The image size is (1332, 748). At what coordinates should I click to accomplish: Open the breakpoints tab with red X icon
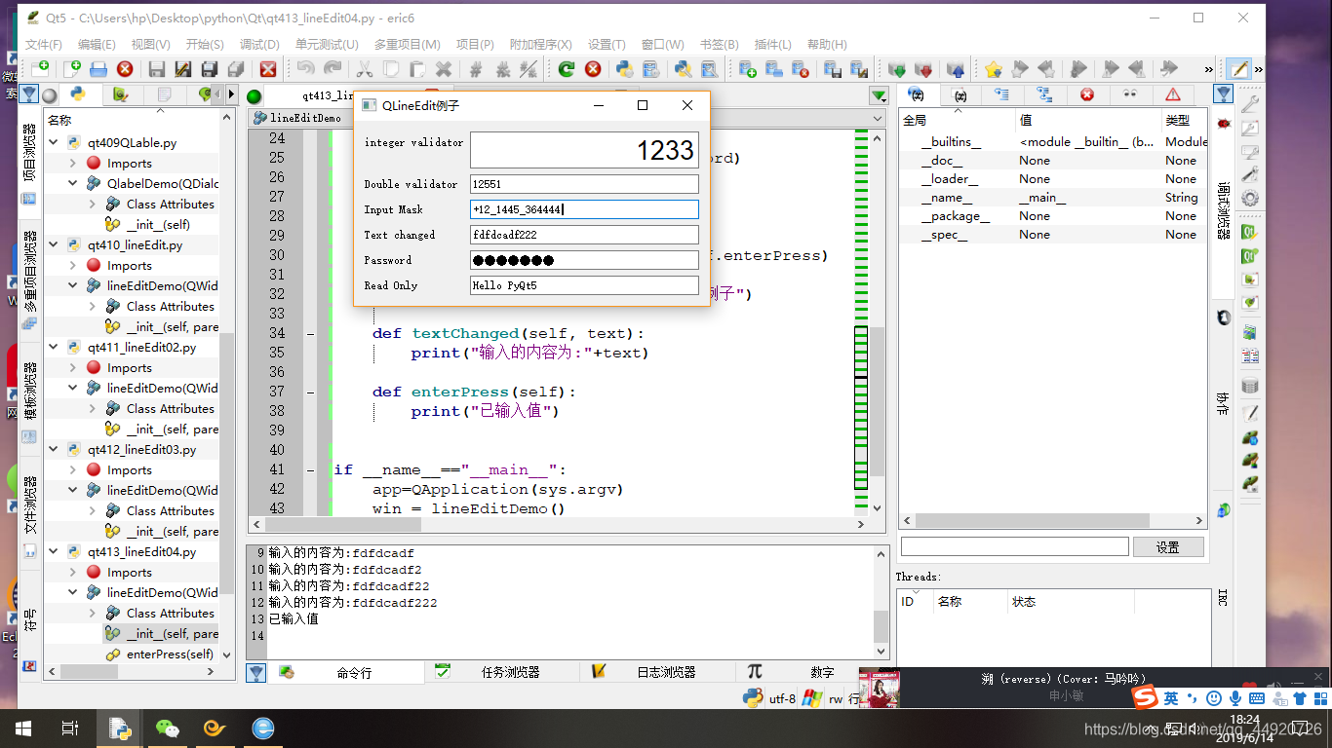(1086, 94)
